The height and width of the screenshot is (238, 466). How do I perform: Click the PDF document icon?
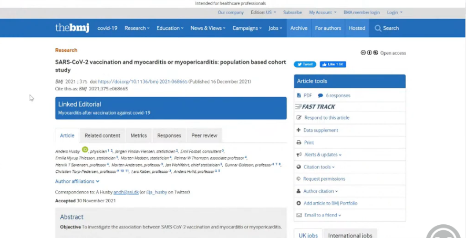coord(299,96)
